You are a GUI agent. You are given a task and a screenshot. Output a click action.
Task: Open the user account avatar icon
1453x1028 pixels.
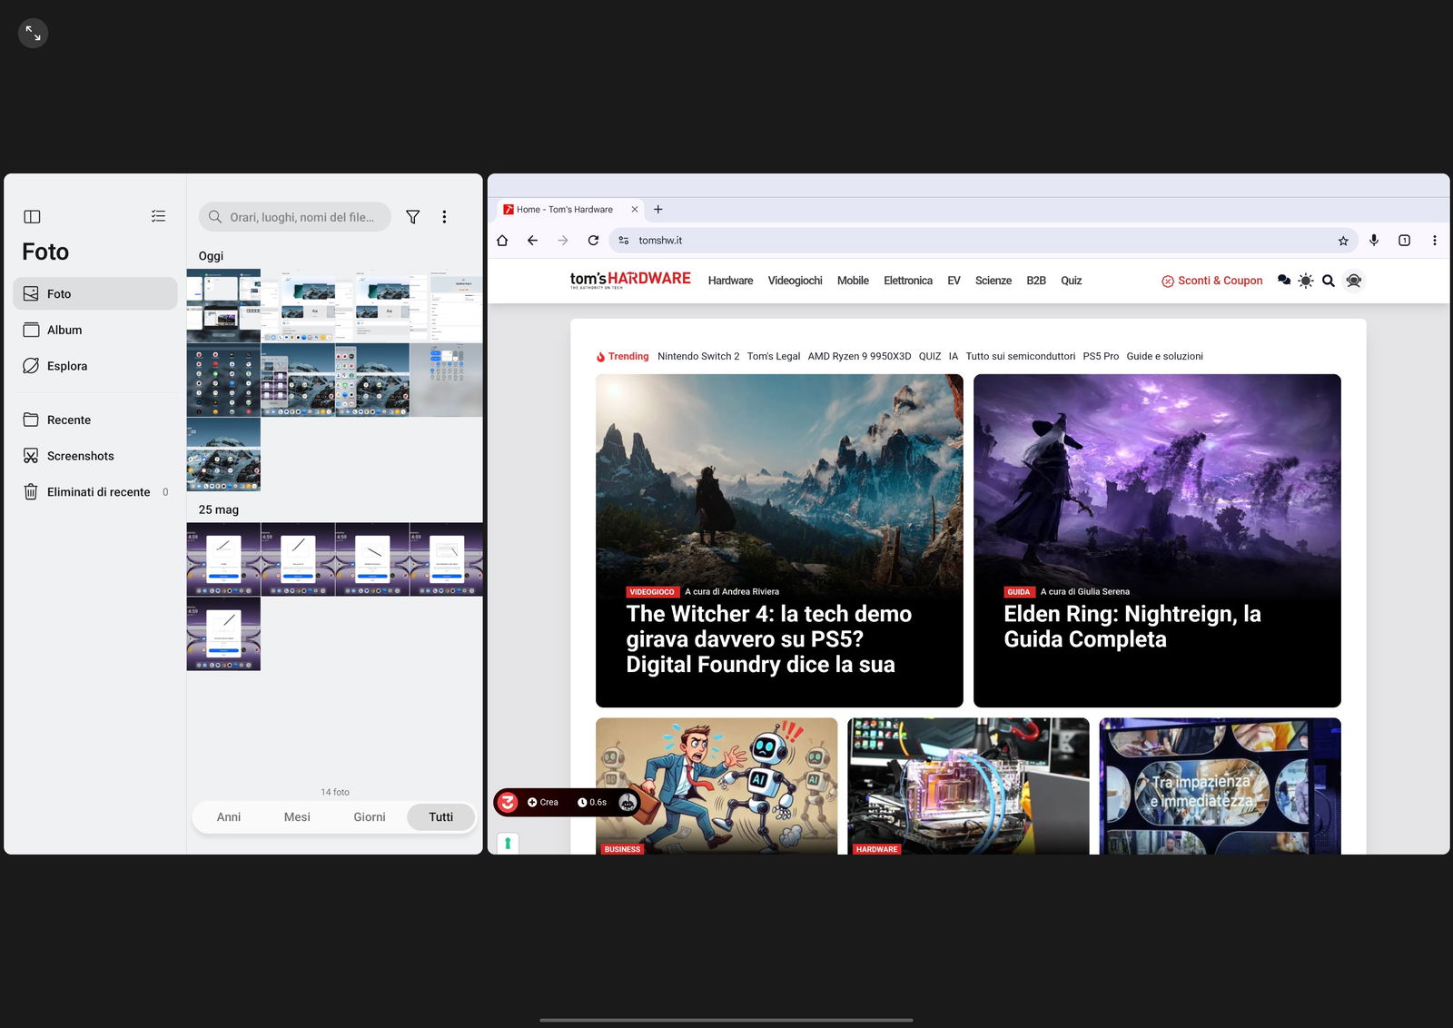pyautogui.click(x=1354, y=281)
